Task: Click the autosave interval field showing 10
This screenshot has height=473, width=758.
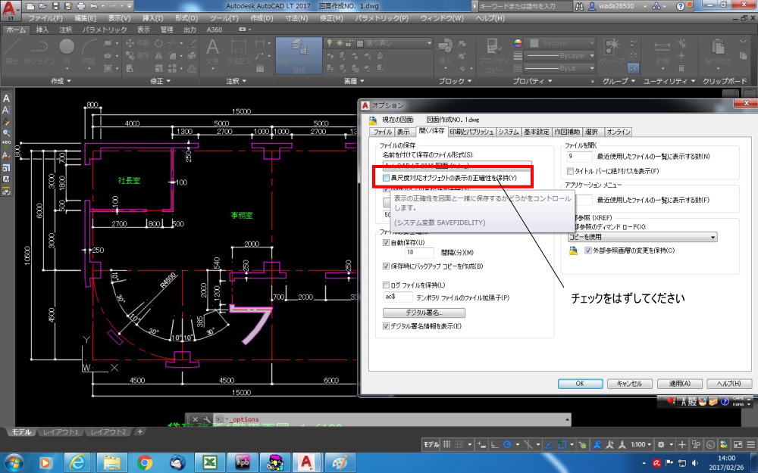Action: [419, 253]
